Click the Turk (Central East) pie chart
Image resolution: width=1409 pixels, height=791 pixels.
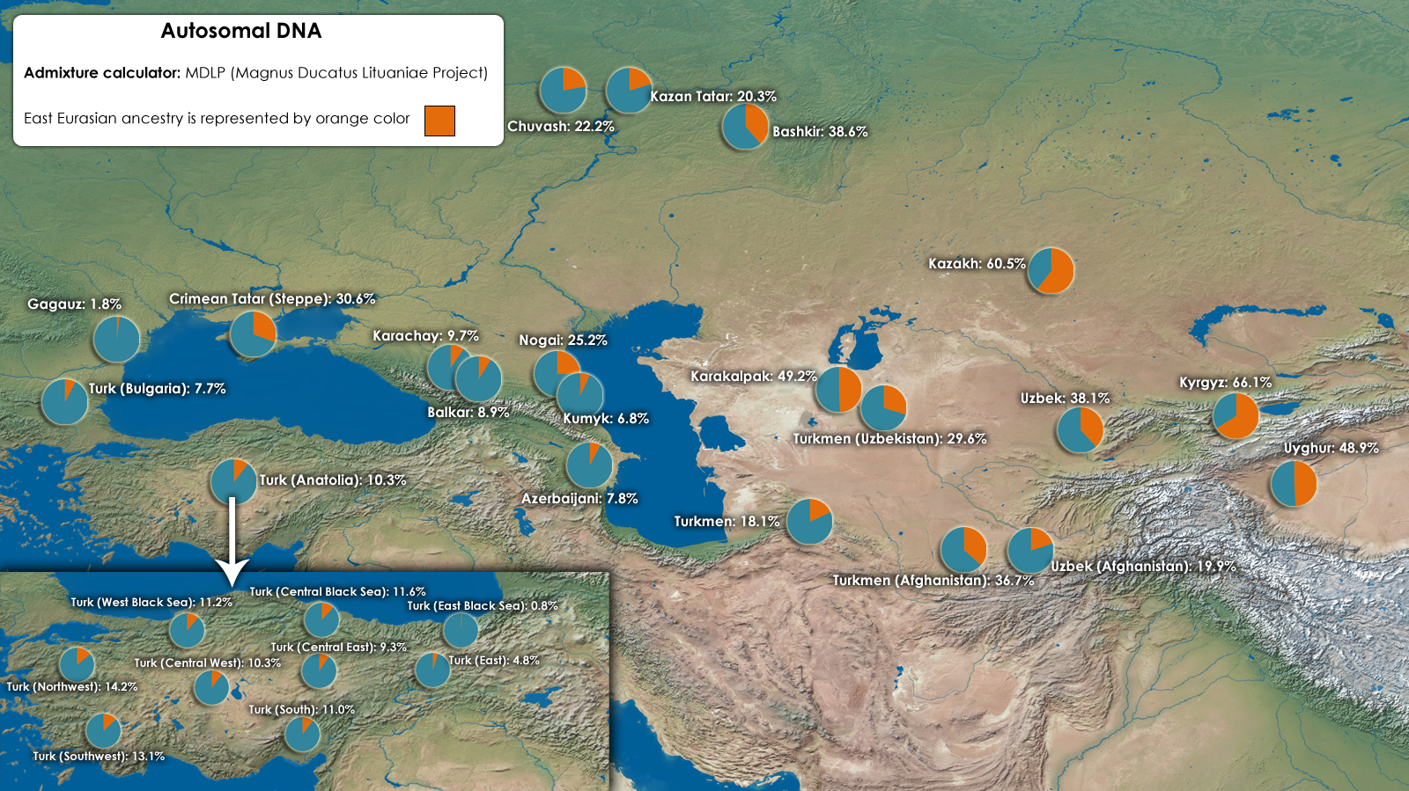tap(319, 670)
